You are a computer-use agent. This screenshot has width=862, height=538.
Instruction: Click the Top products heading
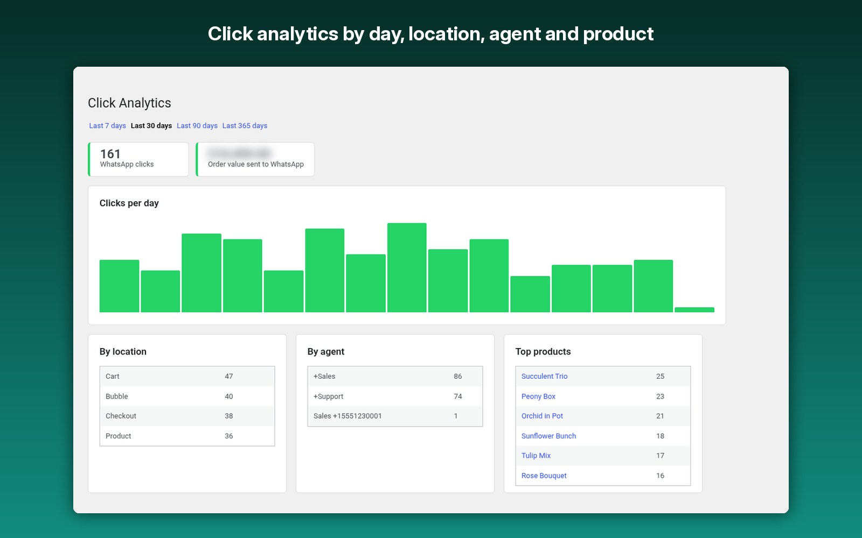[543, 352]
